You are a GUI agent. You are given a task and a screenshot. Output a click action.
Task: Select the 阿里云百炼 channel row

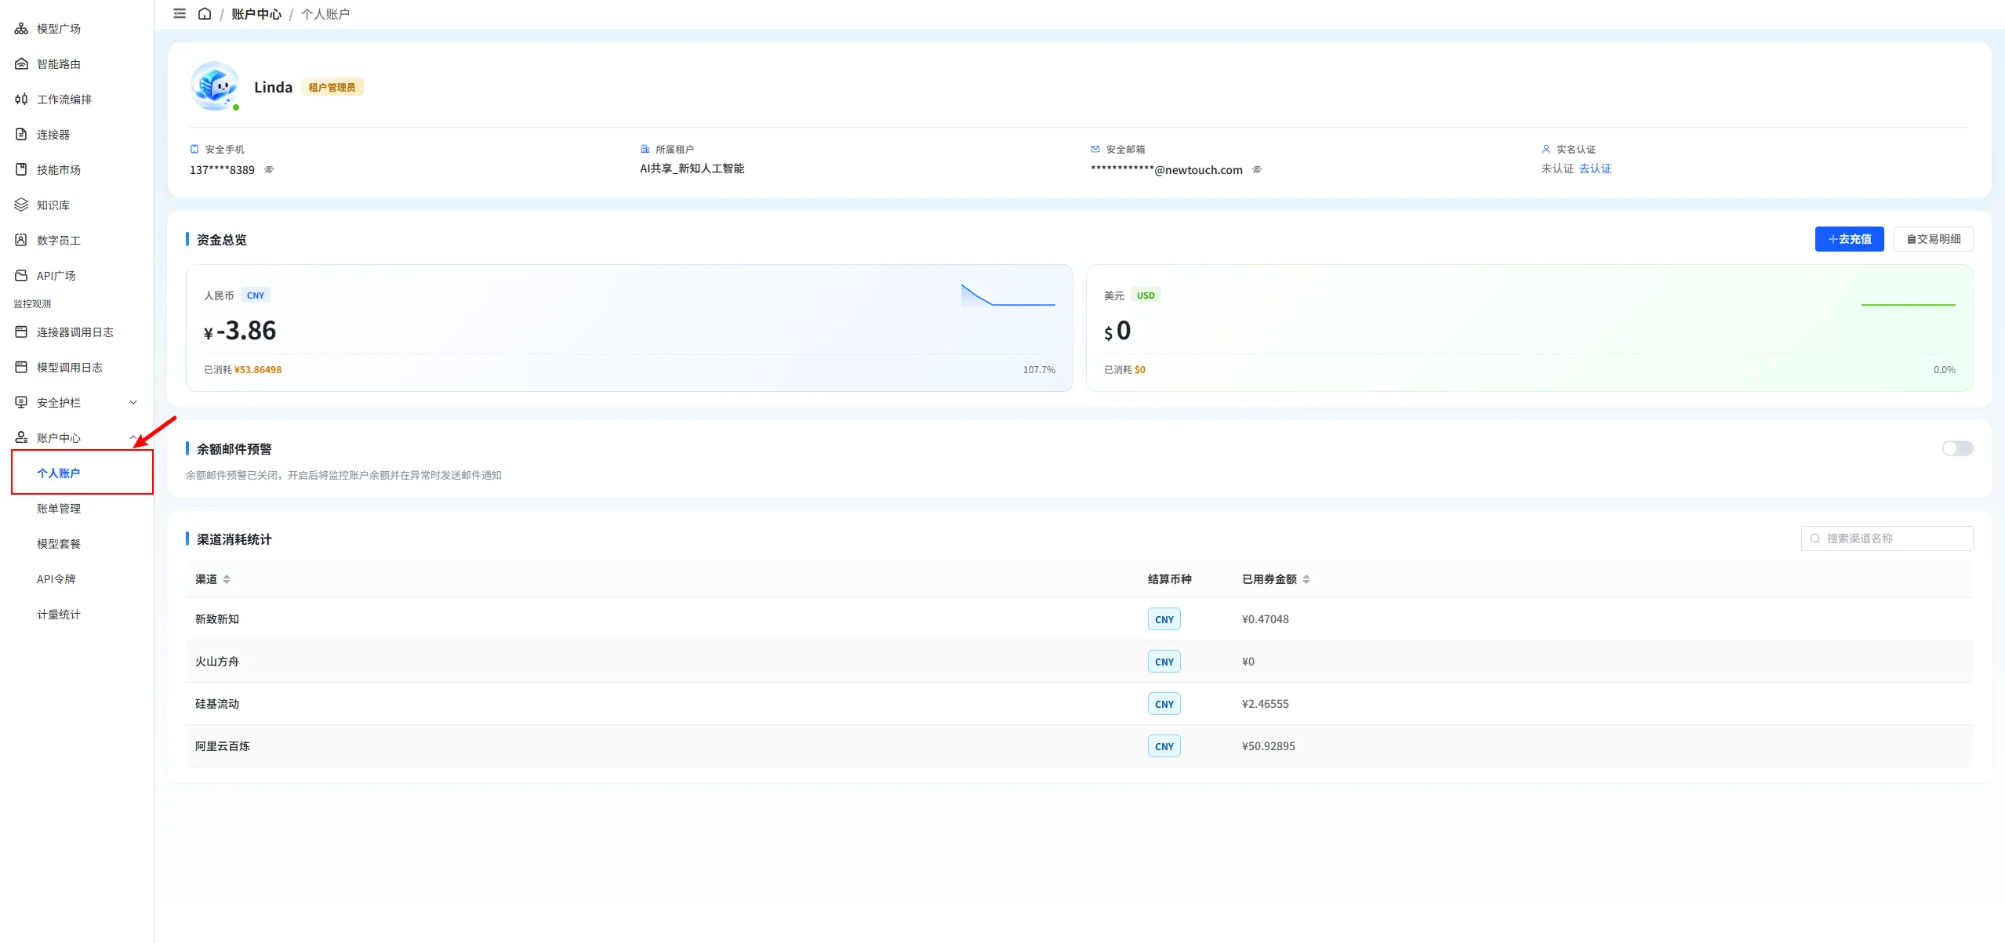1079,747
